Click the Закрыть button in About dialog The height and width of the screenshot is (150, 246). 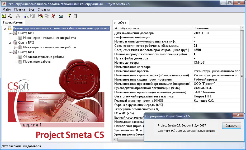(x=231, y=126)
